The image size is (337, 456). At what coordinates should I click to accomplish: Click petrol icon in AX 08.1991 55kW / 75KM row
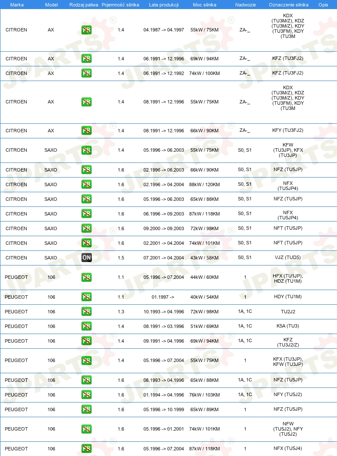pyautogui.click(x=86, y=102)
